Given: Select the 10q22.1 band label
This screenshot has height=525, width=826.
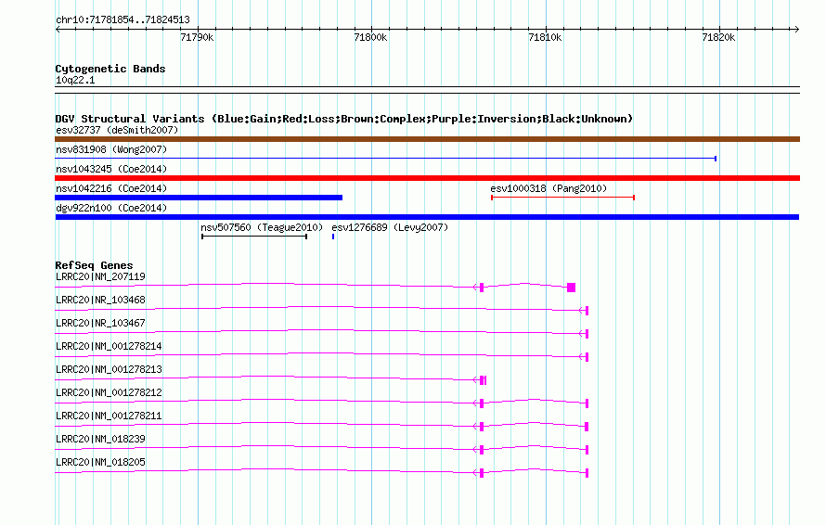Looking at the screenshot, I should pos(75,80).
